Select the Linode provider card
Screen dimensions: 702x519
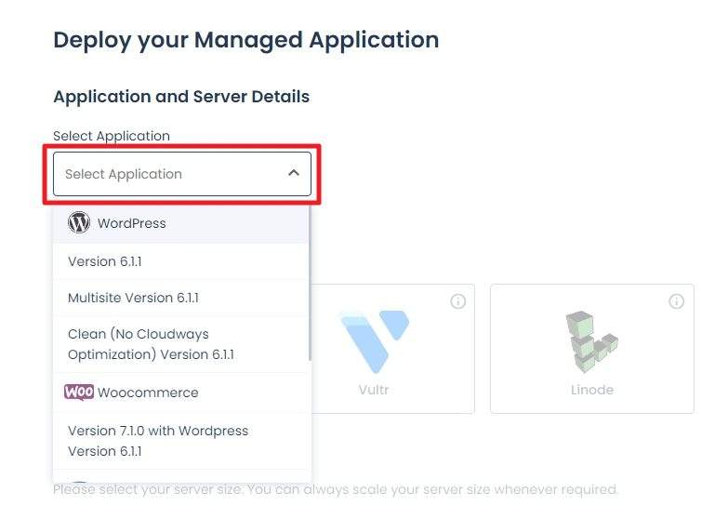(x=592, y=349)
